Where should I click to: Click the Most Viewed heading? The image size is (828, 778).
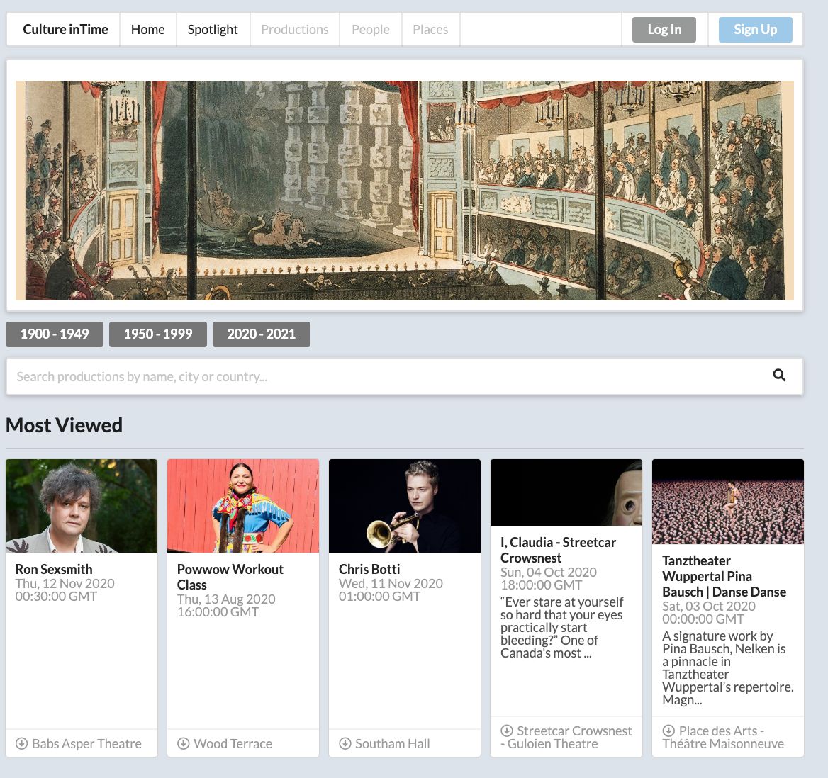64,425
